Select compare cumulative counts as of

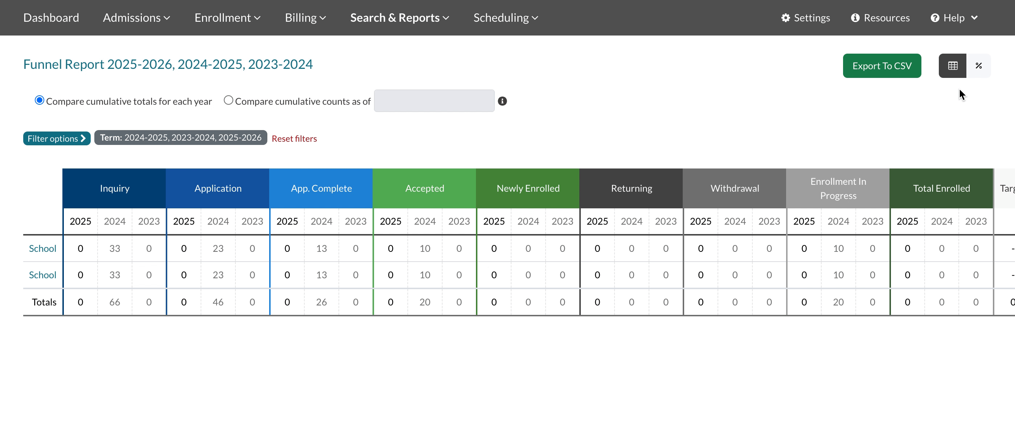pos(228,100)
